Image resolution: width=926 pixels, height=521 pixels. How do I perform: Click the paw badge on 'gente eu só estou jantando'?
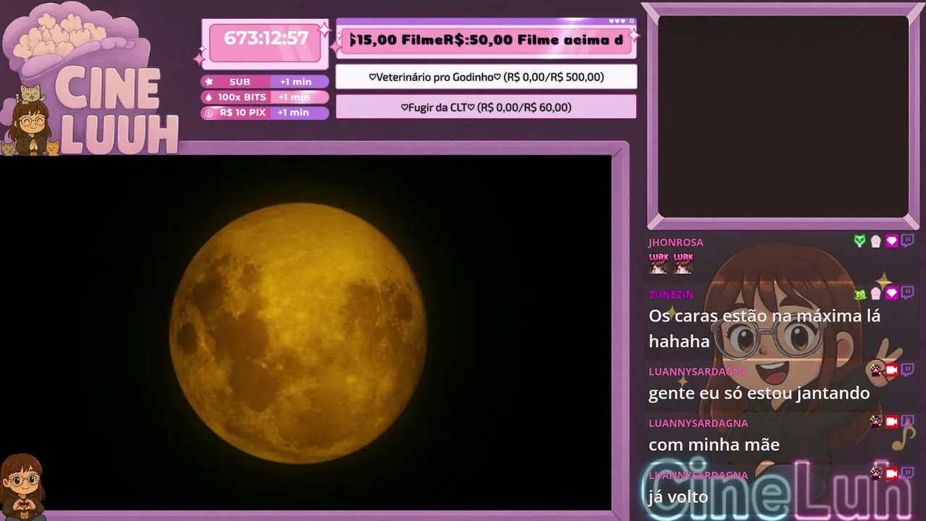pos(875,370)
